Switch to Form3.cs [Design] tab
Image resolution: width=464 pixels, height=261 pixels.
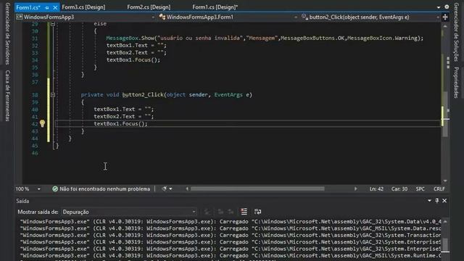pyautogui.click(x=83, y=7)
